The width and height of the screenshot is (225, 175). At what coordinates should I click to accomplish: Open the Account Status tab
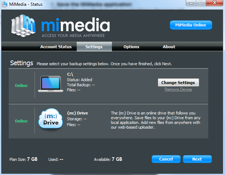56,47
